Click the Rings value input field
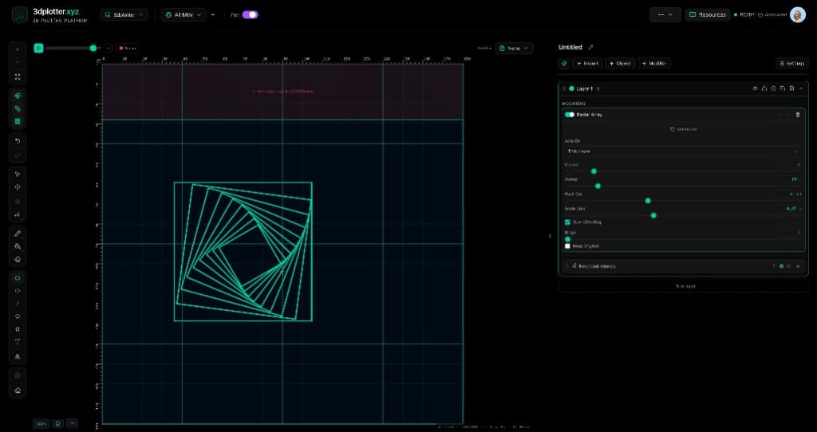This screenshot has height=432, width=817. [x=790, y=233]
